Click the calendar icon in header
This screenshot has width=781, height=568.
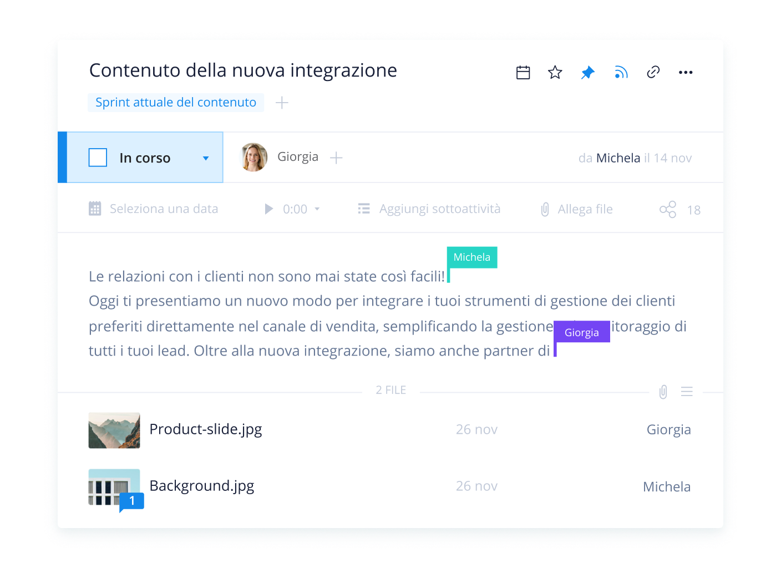pyautogui.click(x=523, y=73)
